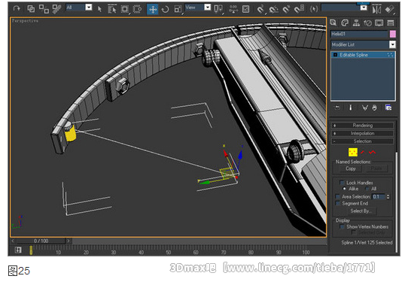Open the Select by Name tool
Image resolution: width=405 pixels, height=282 pixels.
pos(112,9)
